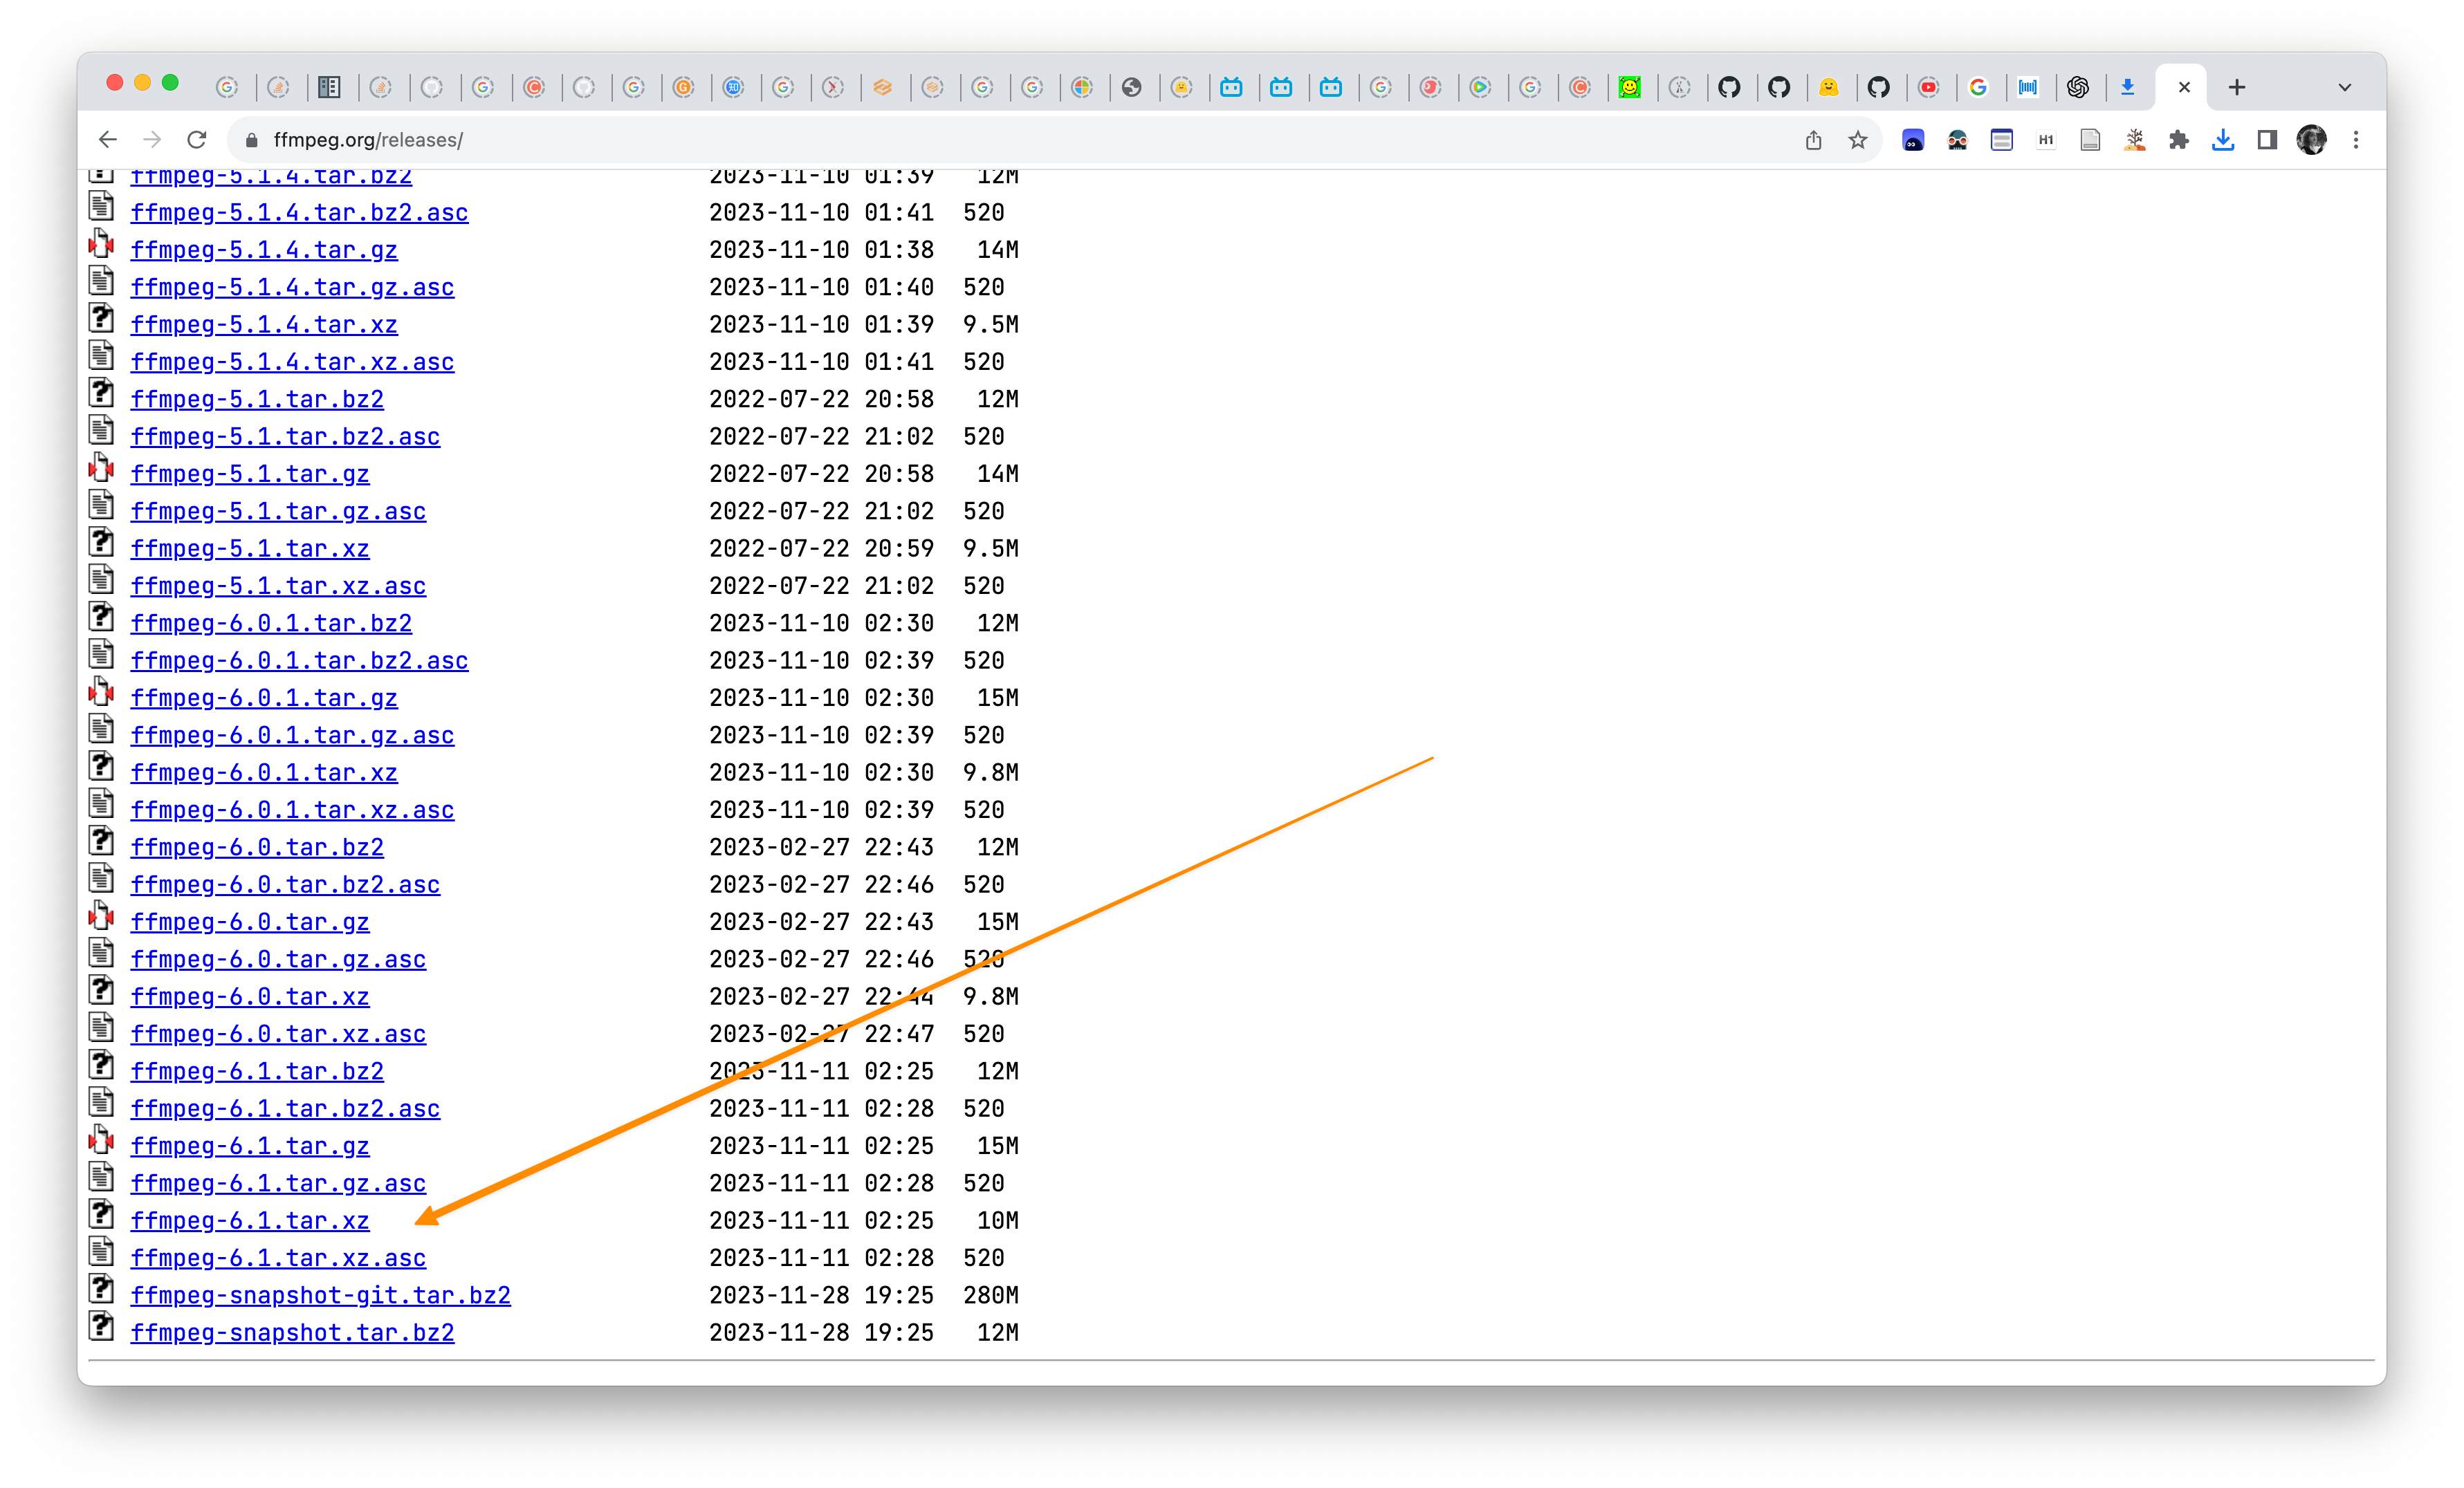
Task: Click the lock icon in address bar
Action: [x=252, y=140]
